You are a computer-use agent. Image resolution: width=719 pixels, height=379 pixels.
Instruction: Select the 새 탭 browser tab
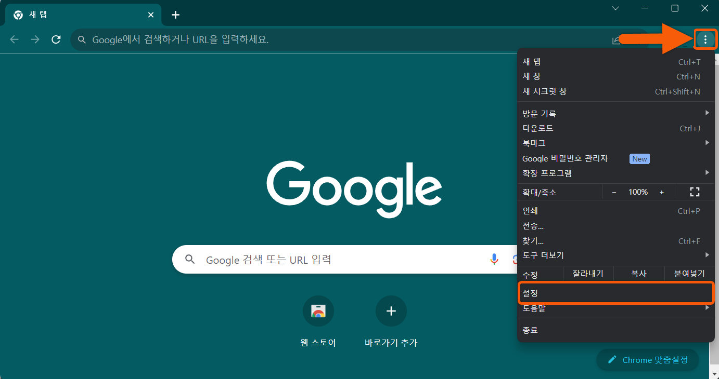pos(83,15)
